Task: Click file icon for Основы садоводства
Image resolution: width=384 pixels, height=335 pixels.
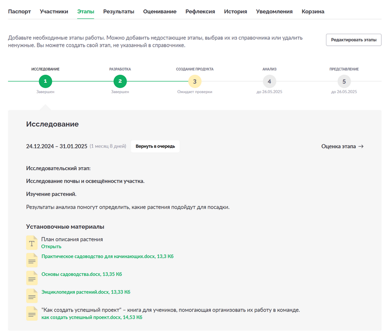Action: coord(32,278)
